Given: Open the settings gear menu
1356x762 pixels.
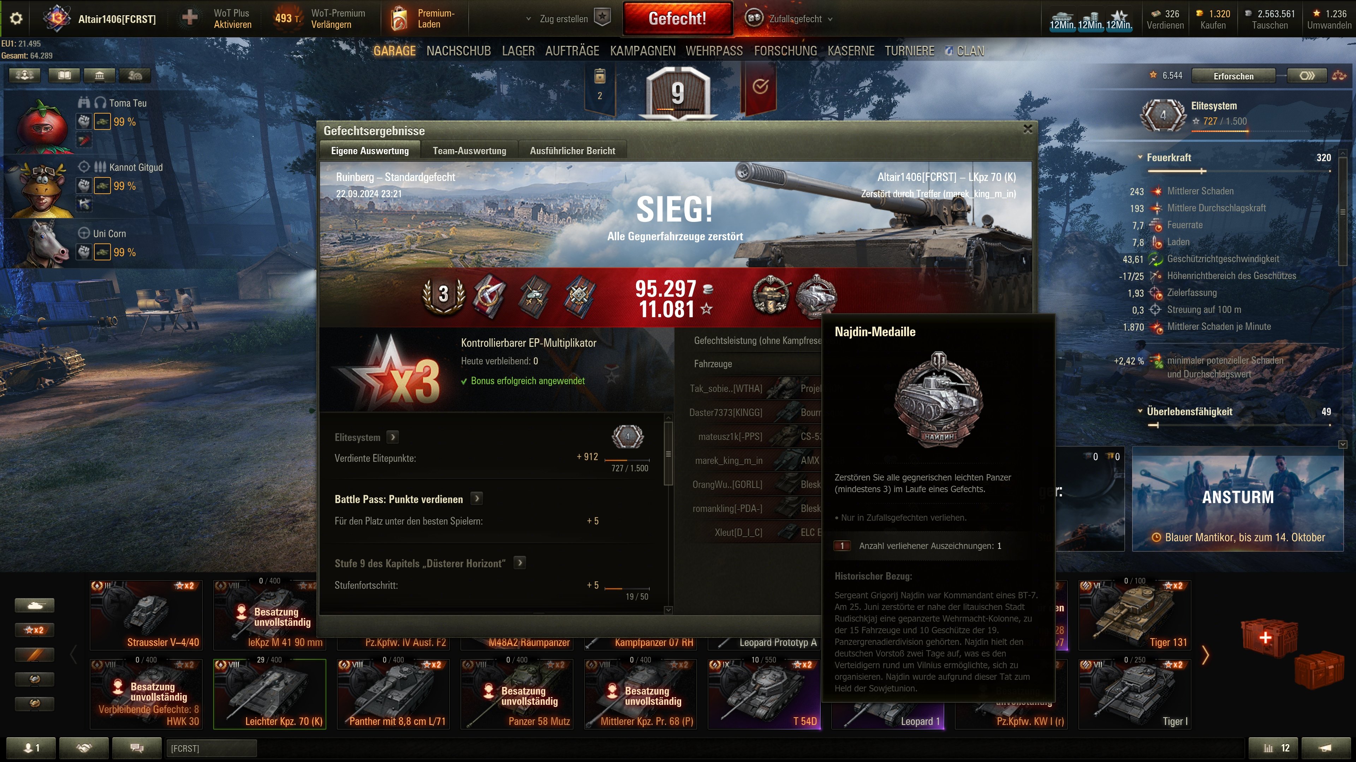Looking at the screenshot, I should [x=16, y=18].
